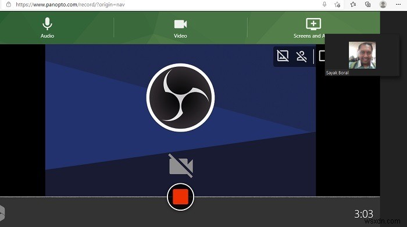
Task: Click the browser address bar URL
Action: [x=70, y=5]
